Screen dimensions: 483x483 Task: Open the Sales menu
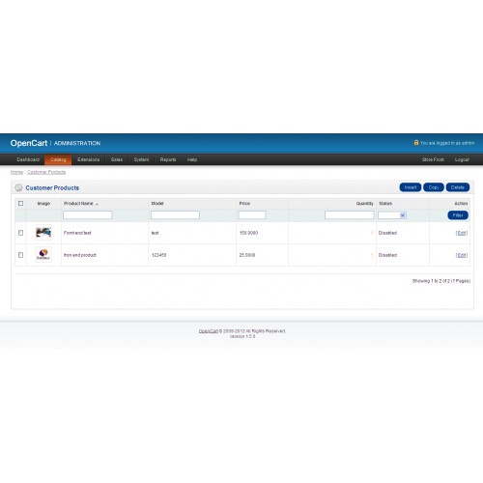[117, 159]
